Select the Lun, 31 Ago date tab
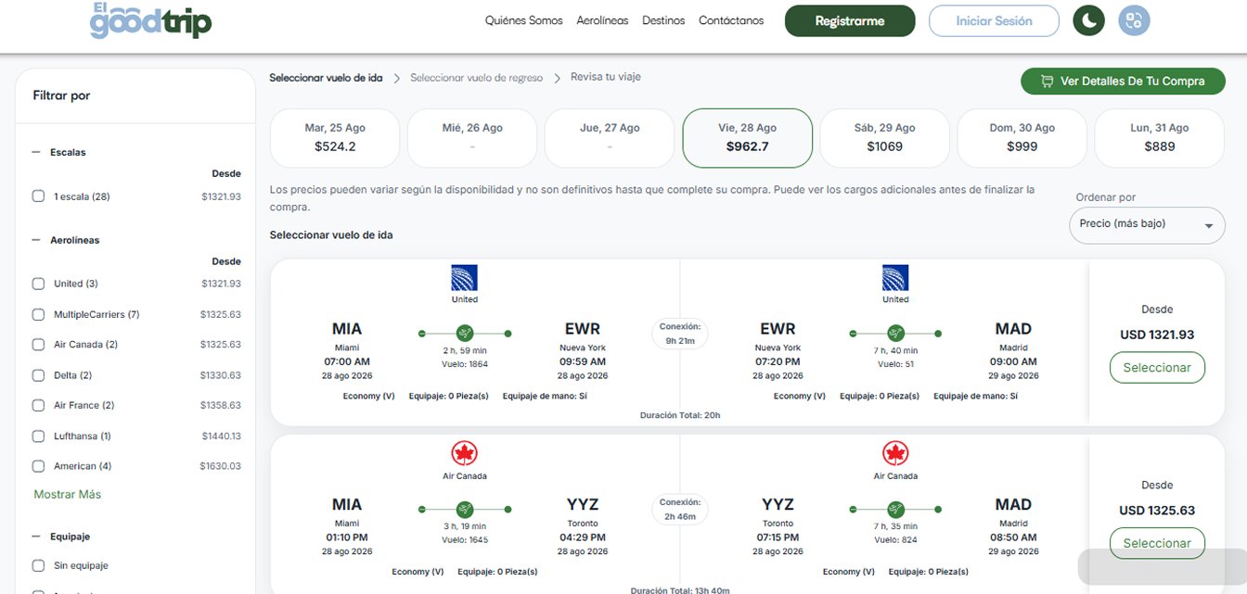The height and width of the screenshot is (594, 1247). point(1160,138)
